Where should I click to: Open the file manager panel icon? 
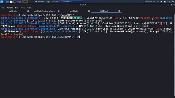11,2
